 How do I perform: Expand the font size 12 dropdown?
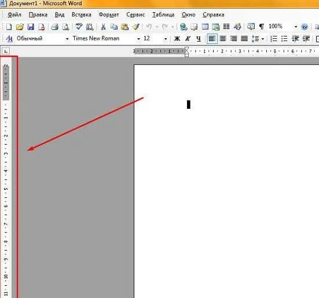pyautogui.click(x=166, y=39)
